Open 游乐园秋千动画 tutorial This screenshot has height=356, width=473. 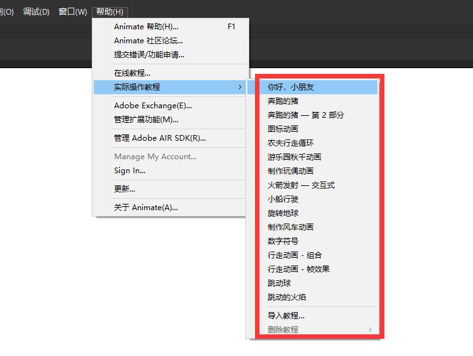[312, 157]
